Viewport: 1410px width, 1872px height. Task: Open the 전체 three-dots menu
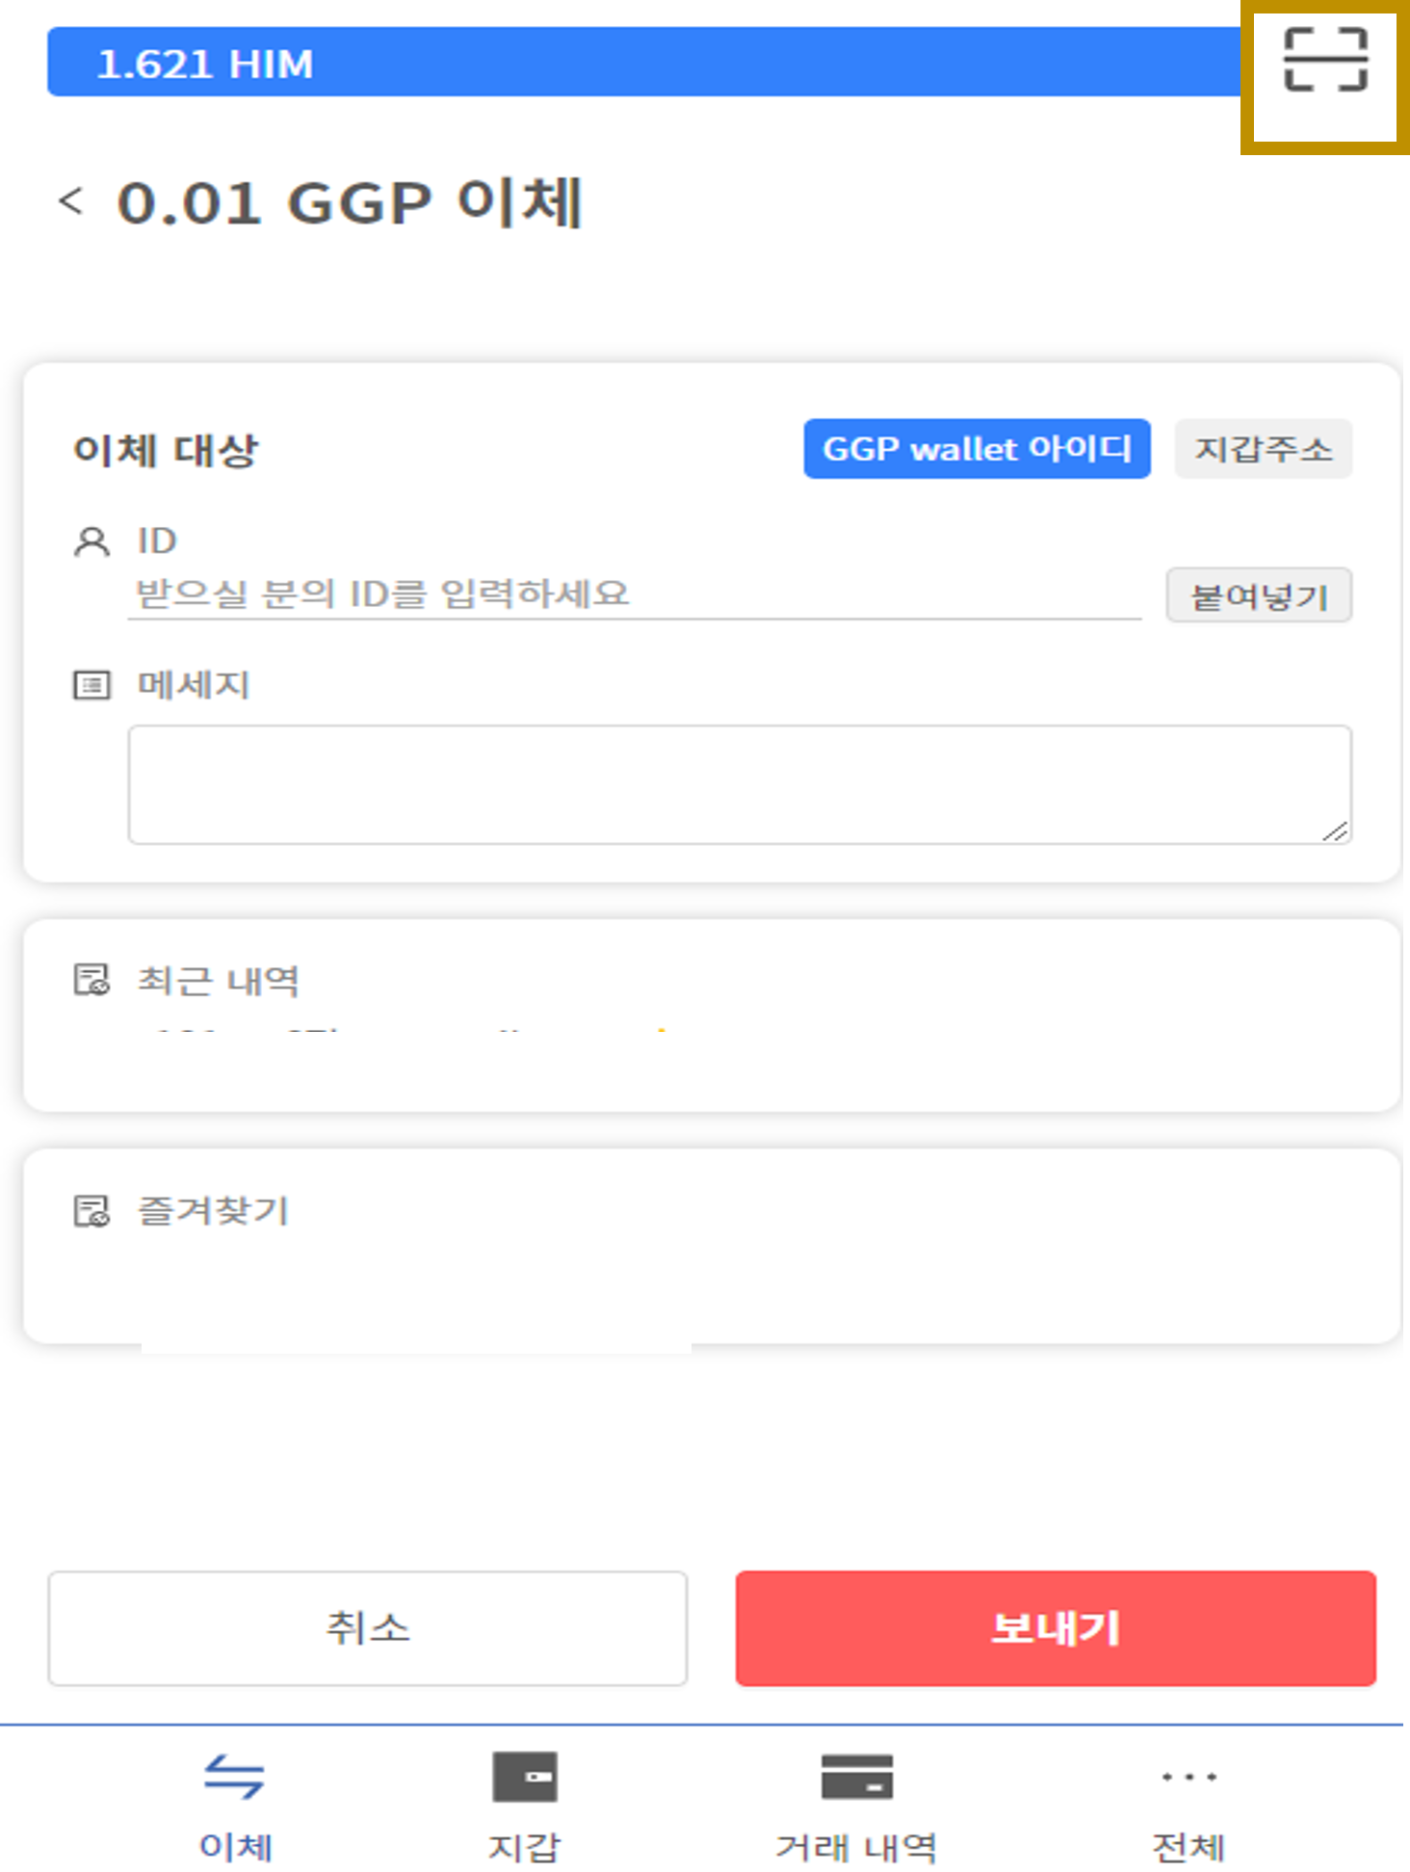point(1188,1777)
